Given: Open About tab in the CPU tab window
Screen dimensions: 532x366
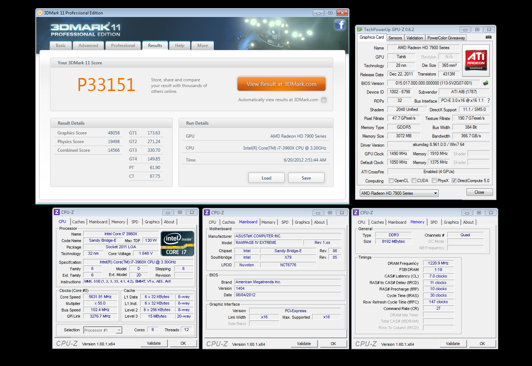Looking at the screenshot, I should tap(169, 222).
